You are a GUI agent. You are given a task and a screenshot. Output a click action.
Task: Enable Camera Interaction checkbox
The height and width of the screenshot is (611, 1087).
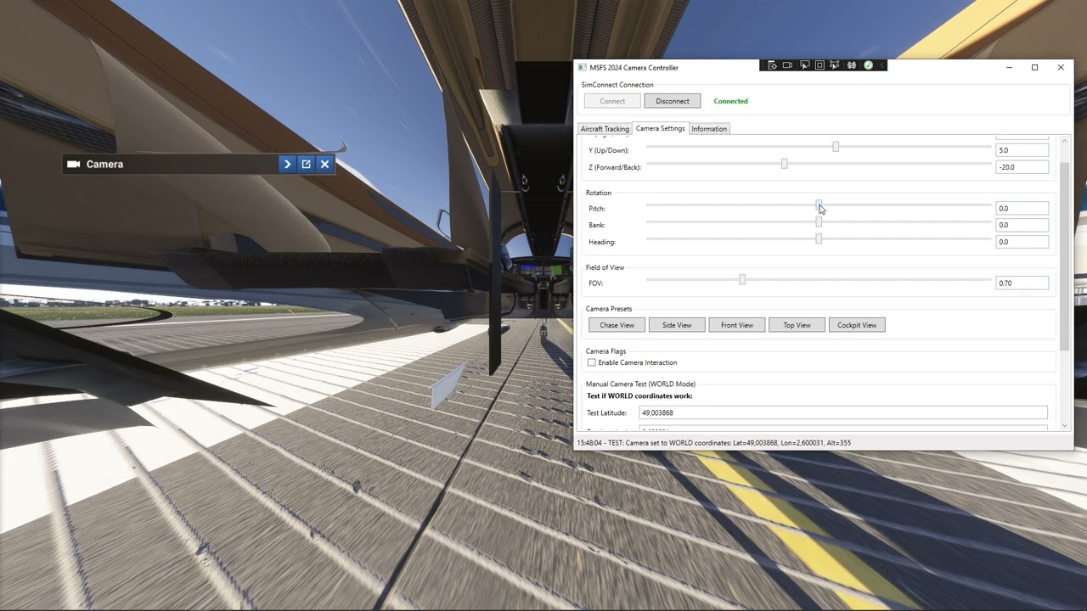591,362
